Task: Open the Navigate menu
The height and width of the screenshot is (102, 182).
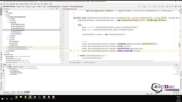Action: [x=13, y=4]
